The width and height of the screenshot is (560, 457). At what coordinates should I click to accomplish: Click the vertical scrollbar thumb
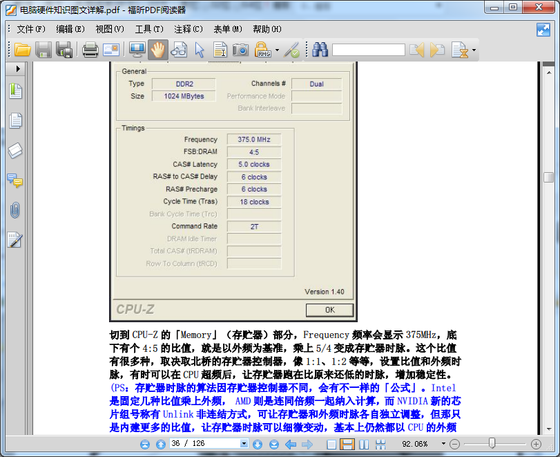click(548, 178)
